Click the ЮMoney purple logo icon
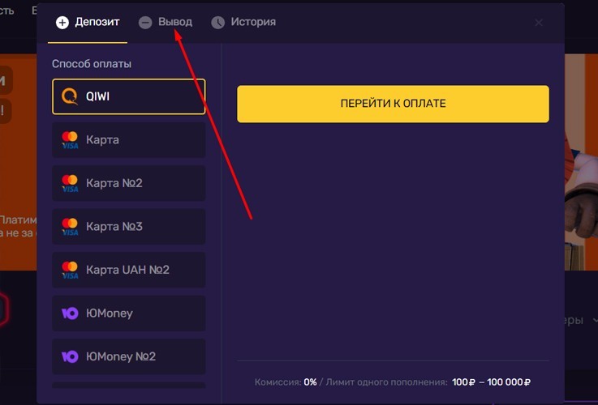The width and height of the screenshot is (598, 405). pyautogui.click(x=71, y=313)
